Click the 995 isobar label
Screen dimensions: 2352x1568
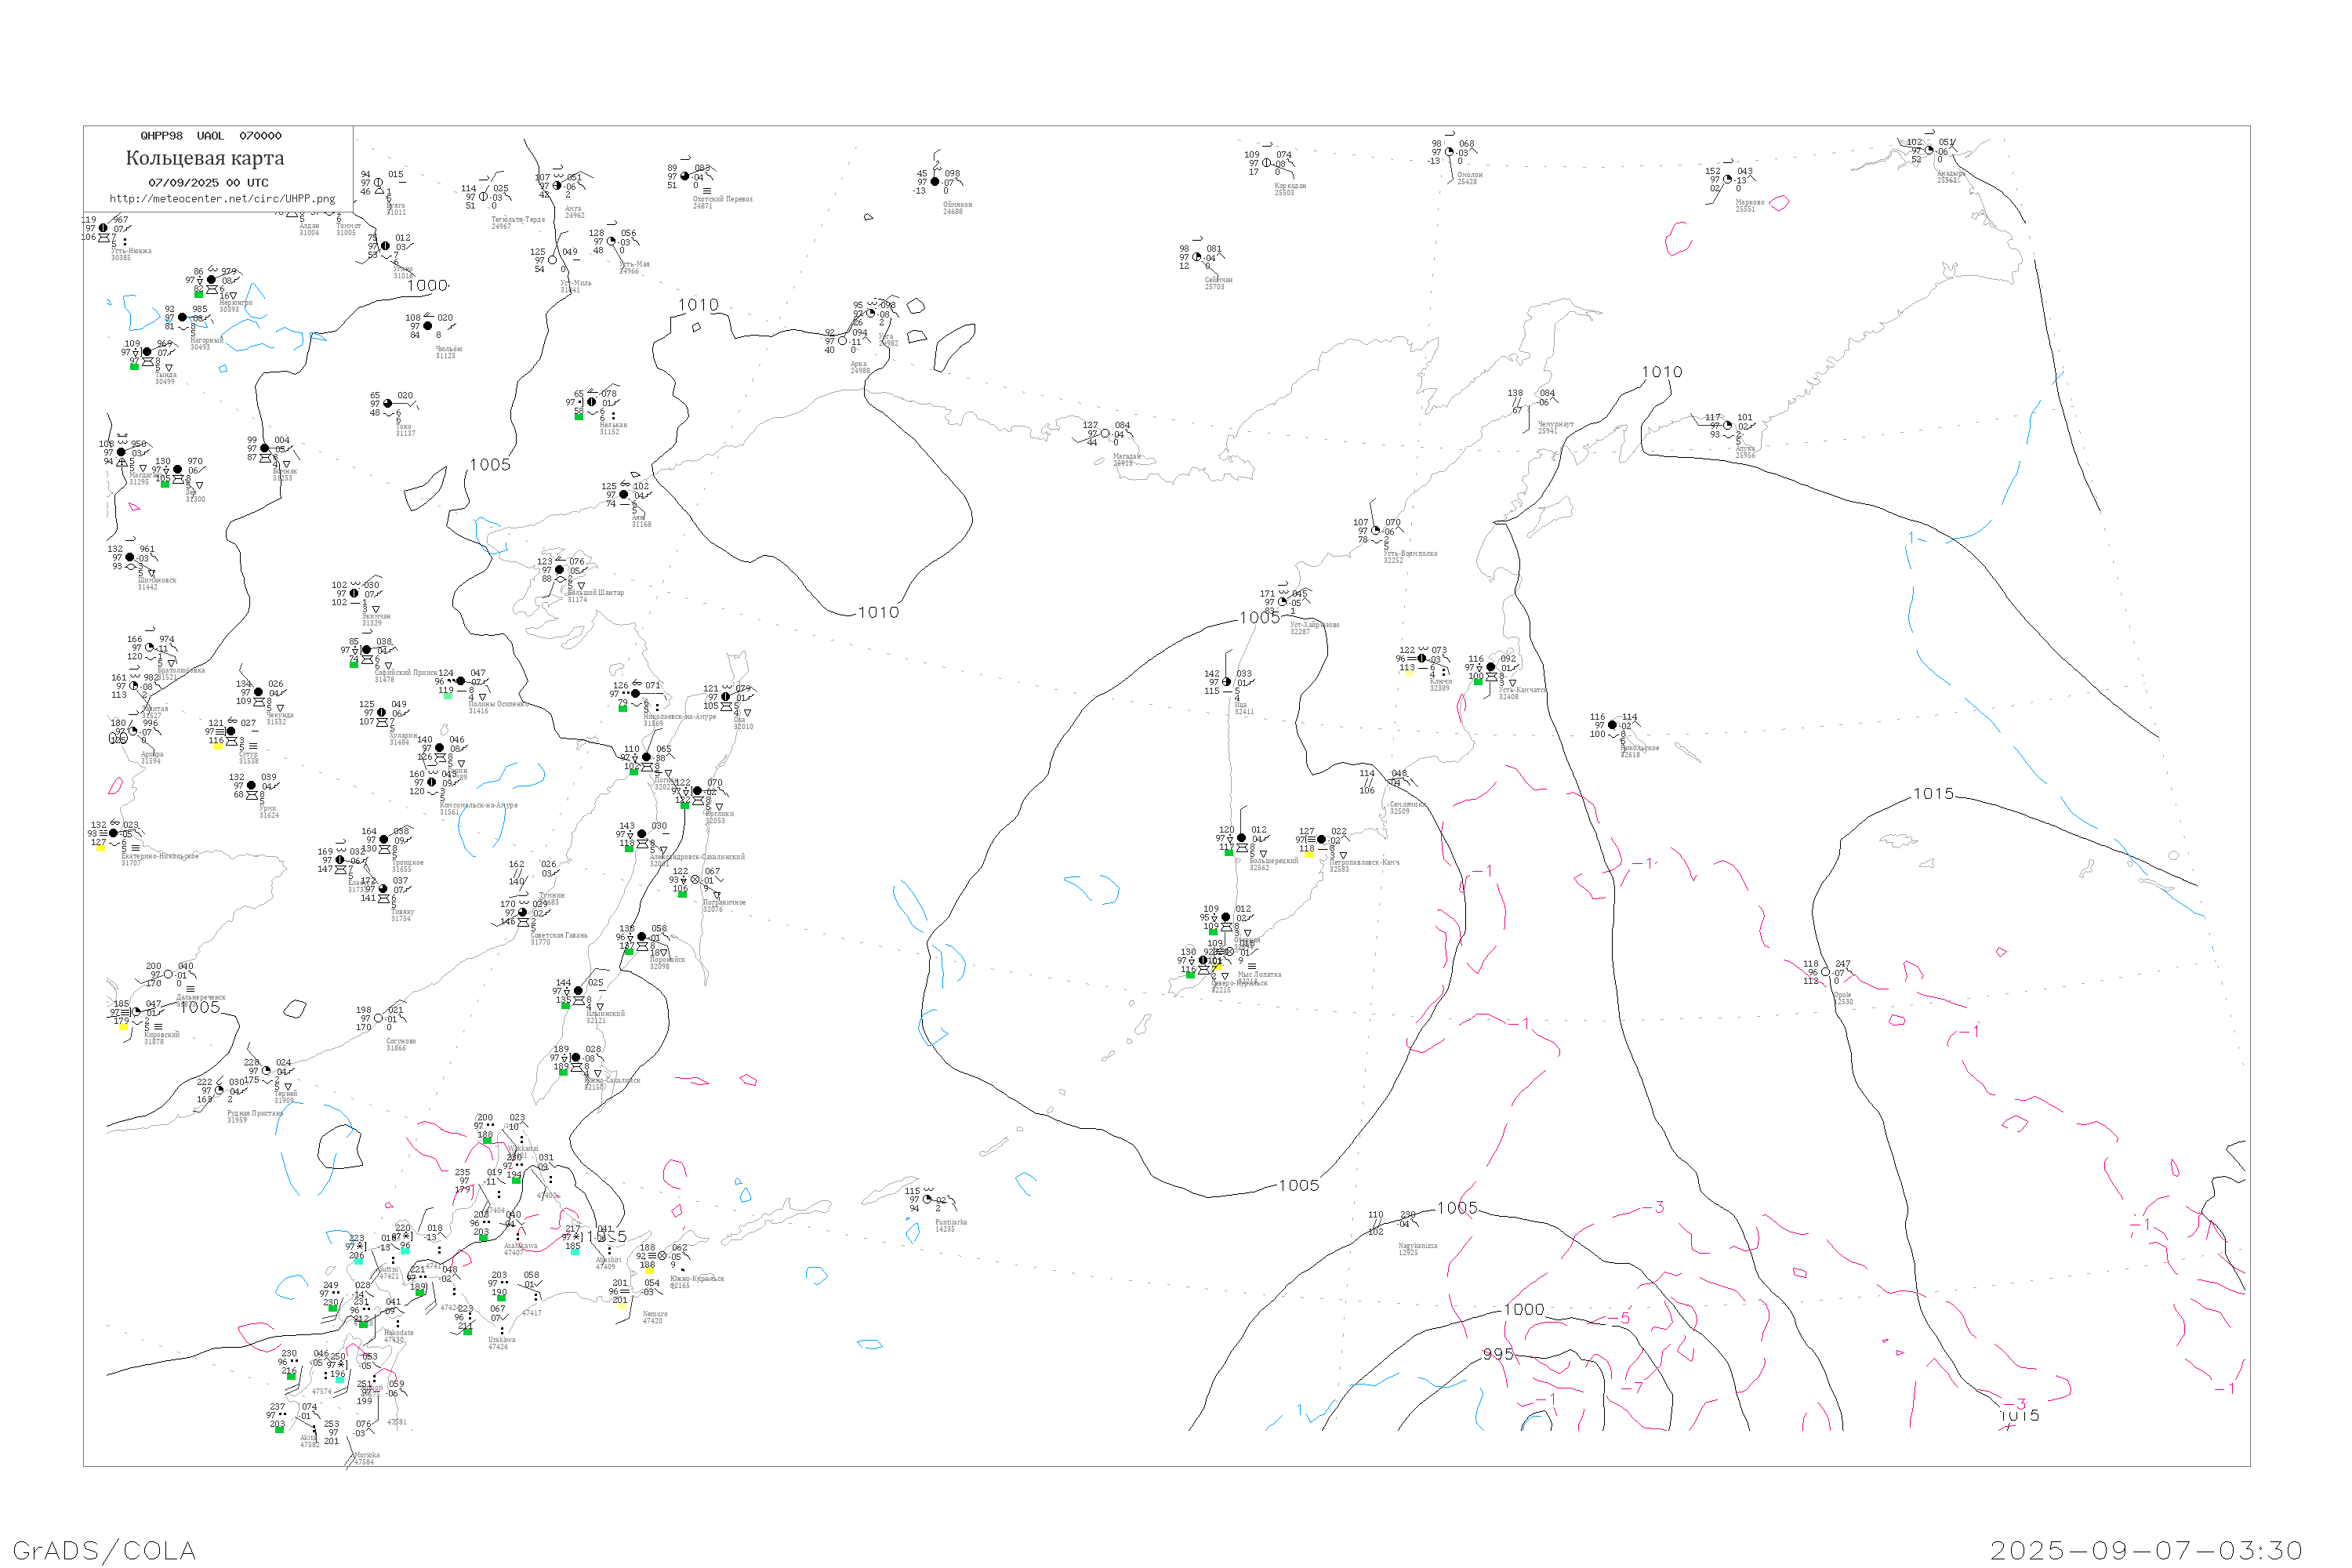pyautogui.click(x=1498, y=1354)
